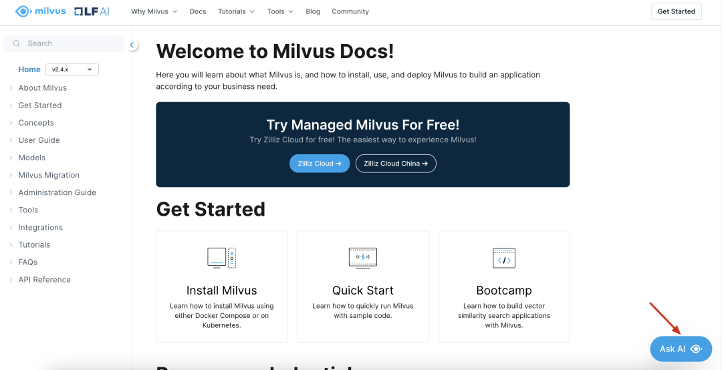This screenshot has height=370, width=722.
Task: Click the Milvus logo in the header
Action: click(x=41, y=11)
